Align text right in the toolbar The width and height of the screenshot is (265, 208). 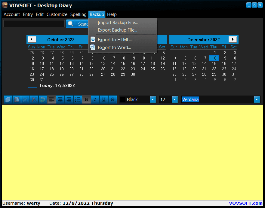pyautogui.click(x=69, y=99)
